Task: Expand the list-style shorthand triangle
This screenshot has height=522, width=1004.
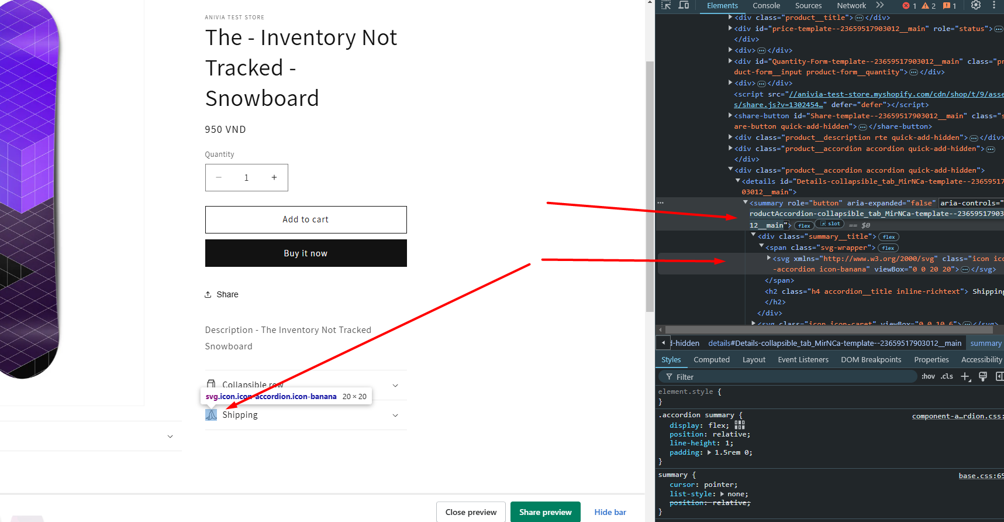Action: point(722,494)
